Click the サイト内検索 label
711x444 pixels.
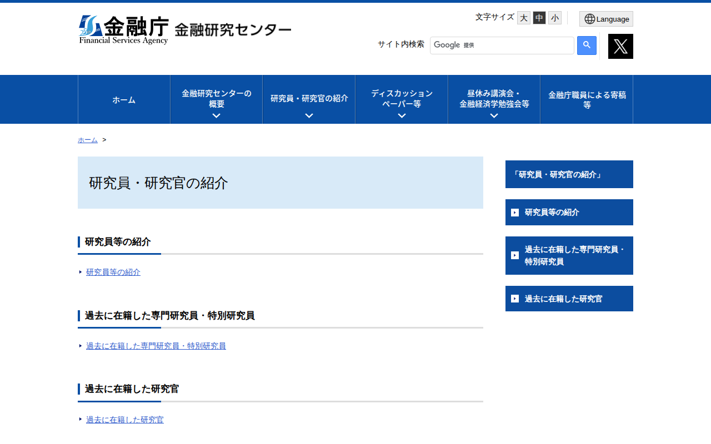pos(401,44)
